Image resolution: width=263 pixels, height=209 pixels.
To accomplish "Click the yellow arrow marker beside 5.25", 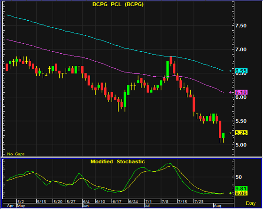I will [x=231, y=133].
